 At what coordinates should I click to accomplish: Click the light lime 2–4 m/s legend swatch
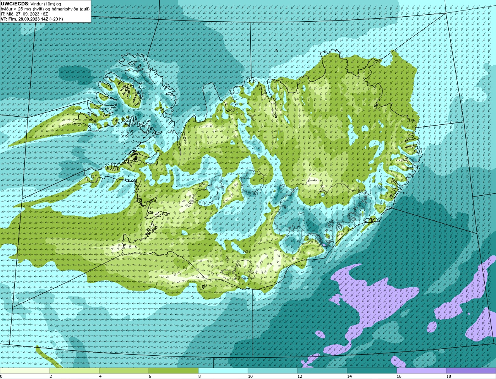point(74,370)
